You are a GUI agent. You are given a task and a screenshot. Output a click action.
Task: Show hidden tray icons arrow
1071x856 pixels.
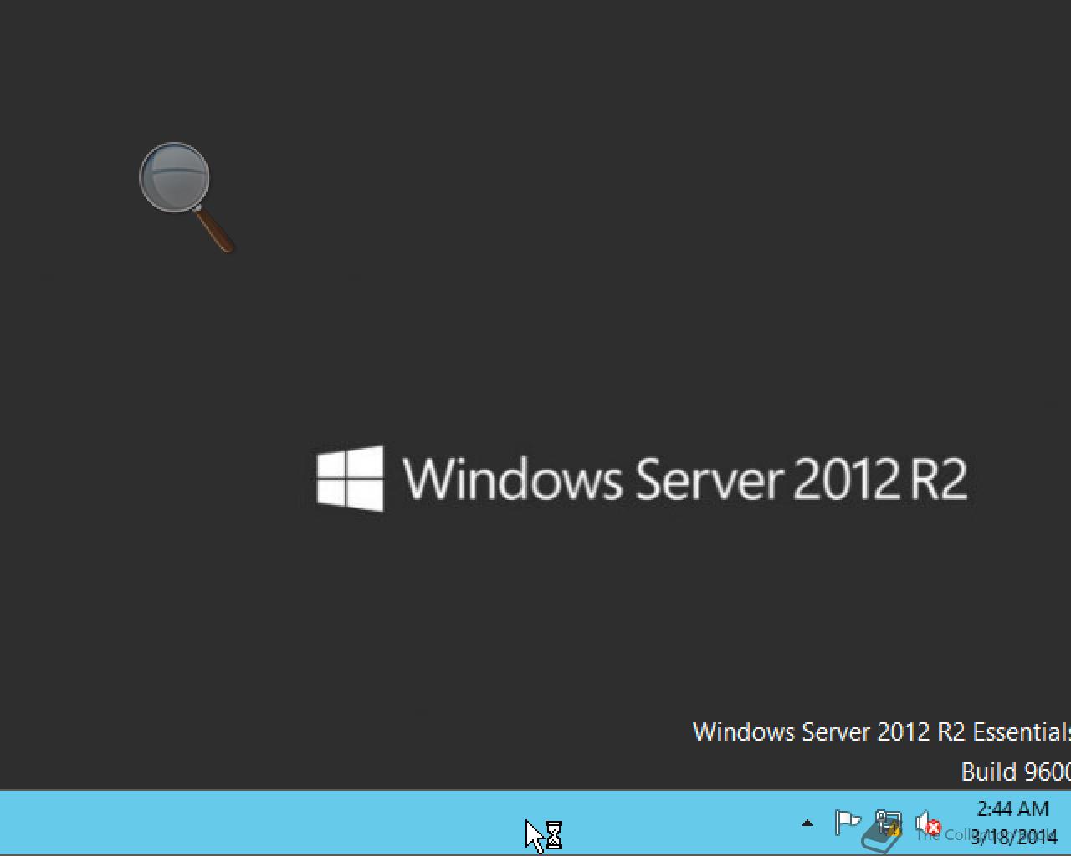click(x=807, y=823)
